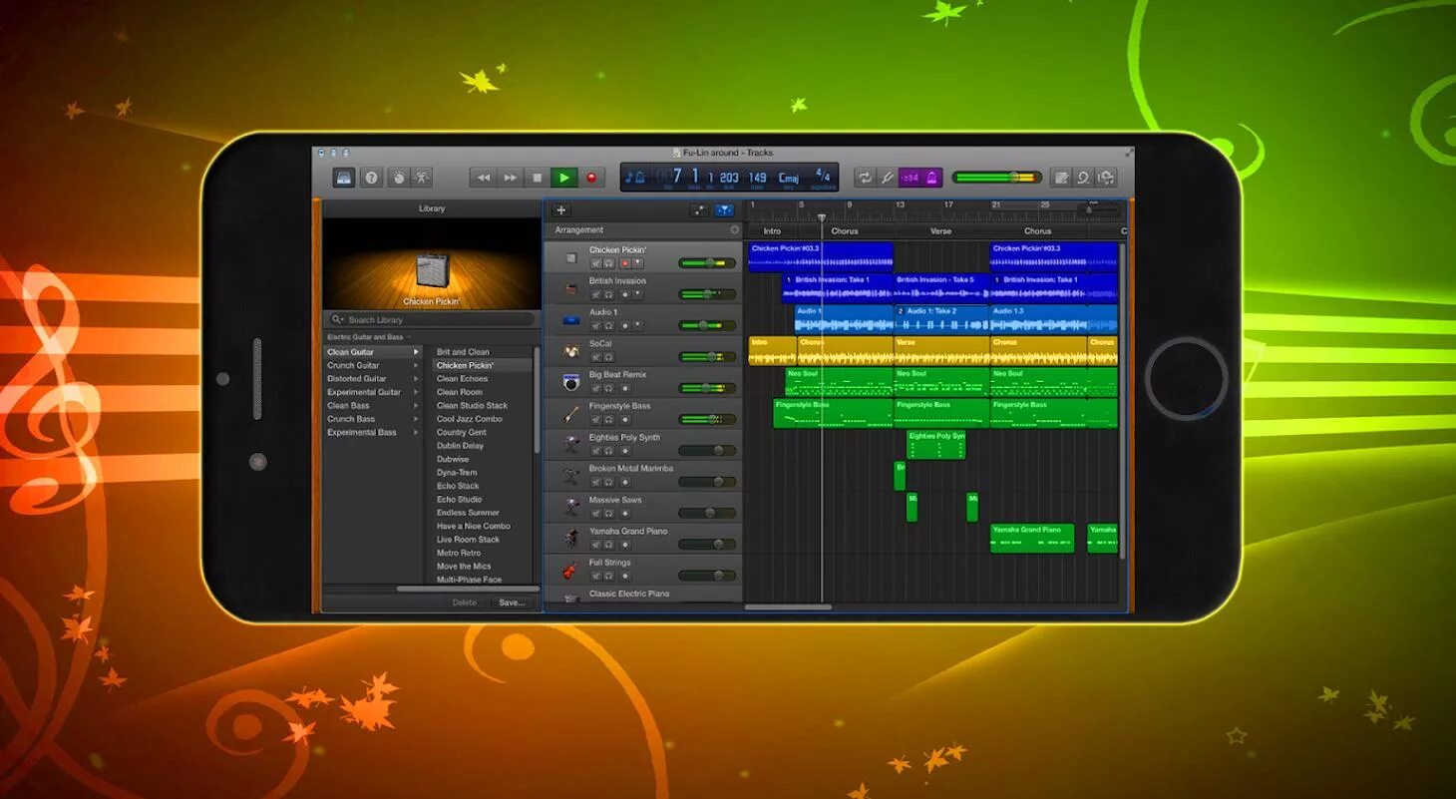Open search options magnifier dropdown
Viewport: 1456px width, 799px height.
337,320
